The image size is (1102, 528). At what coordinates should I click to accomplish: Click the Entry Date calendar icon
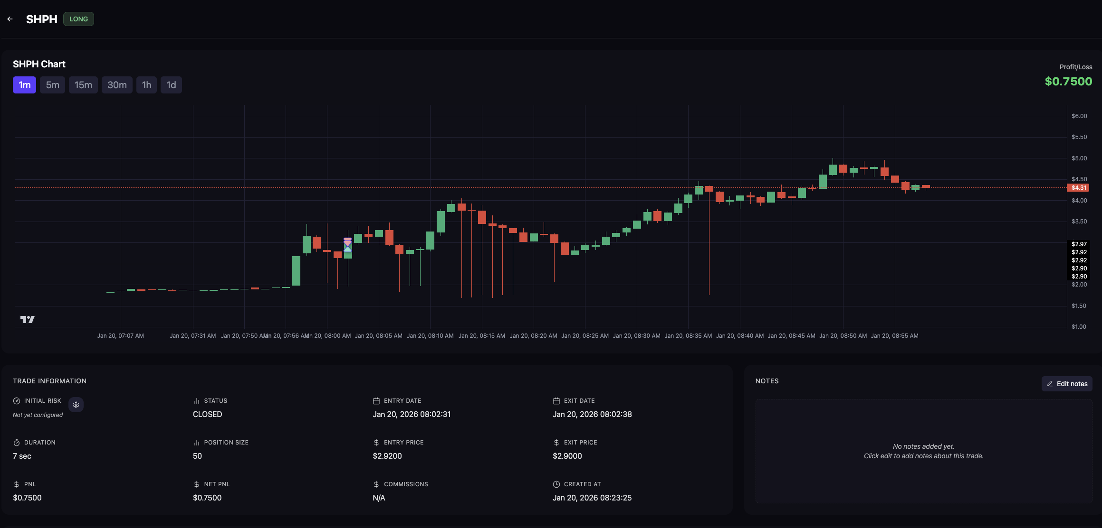[x=376, y=401]
